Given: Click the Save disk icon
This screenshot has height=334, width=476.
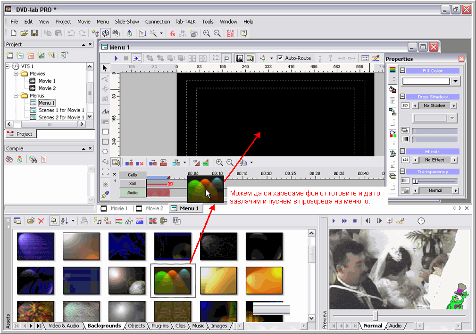Looking at the screenshot, I should (34, 33).
